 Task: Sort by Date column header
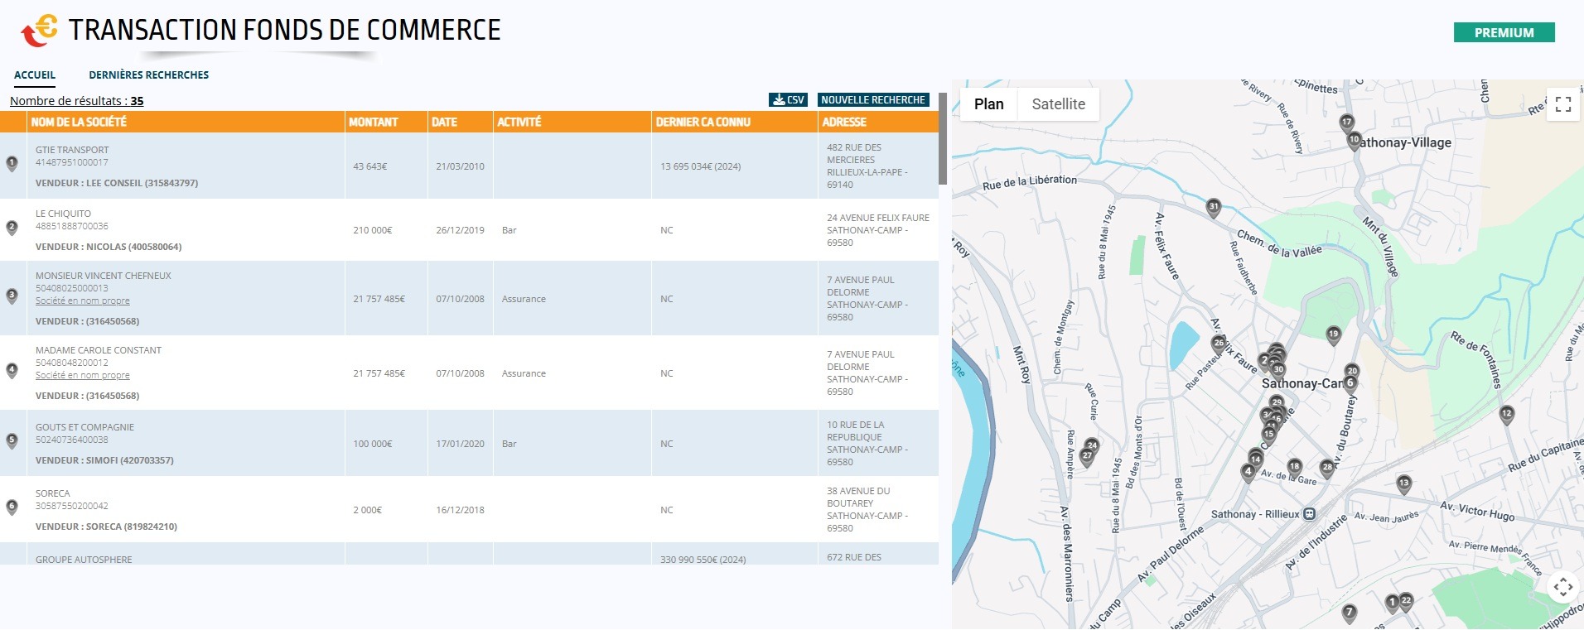click(x=444, y=122)
